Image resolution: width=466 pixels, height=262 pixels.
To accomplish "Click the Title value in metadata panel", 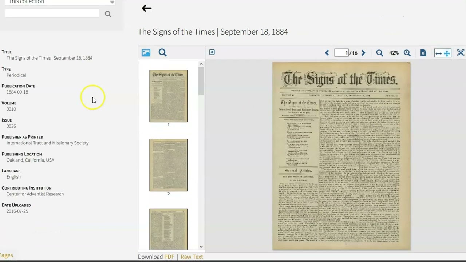I will click(x=50, y=58).
